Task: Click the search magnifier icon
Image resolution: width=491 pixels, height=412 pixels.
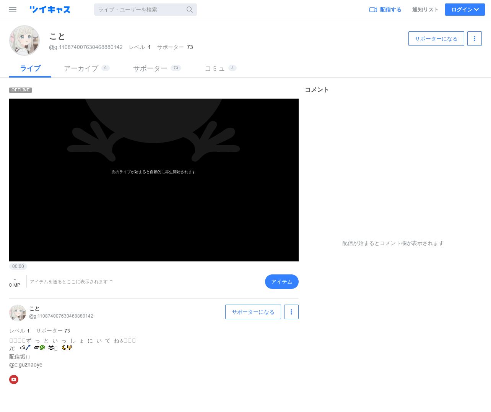Action: coord(190,10)
